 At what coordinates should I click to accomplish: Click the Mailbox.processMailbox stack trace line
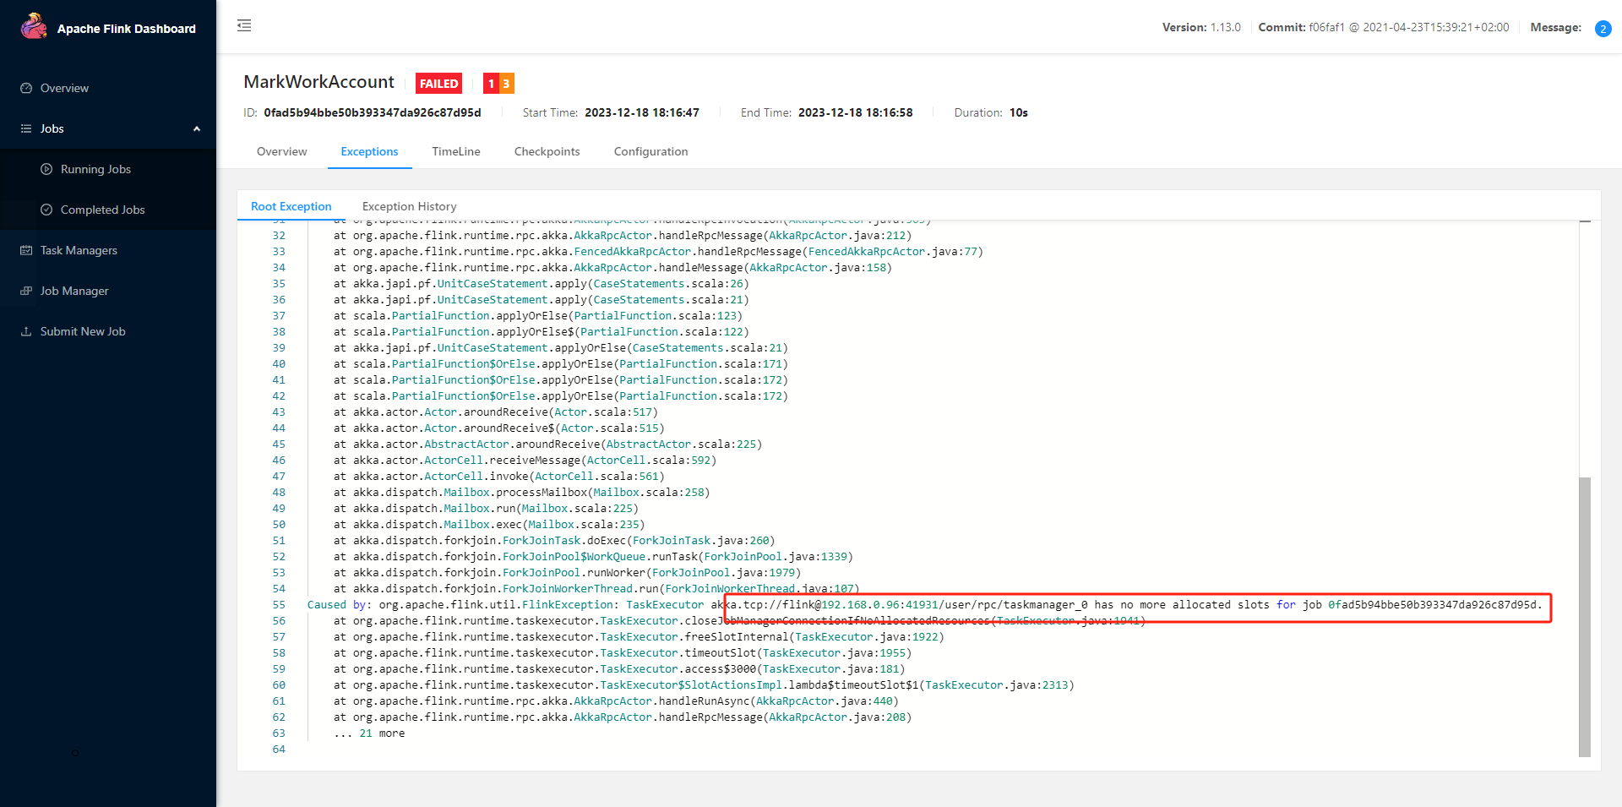tap(521, 492)
